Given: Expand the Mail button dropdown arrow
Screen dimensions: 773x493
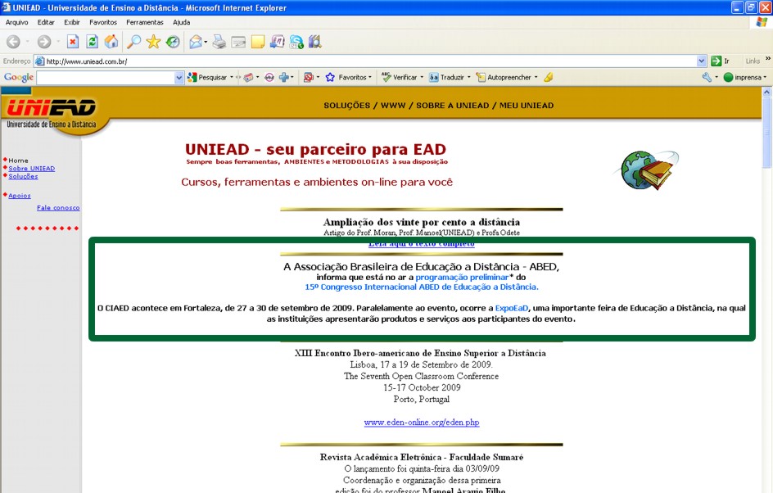Looking at the screenshot, I should (x=206, y=42).
